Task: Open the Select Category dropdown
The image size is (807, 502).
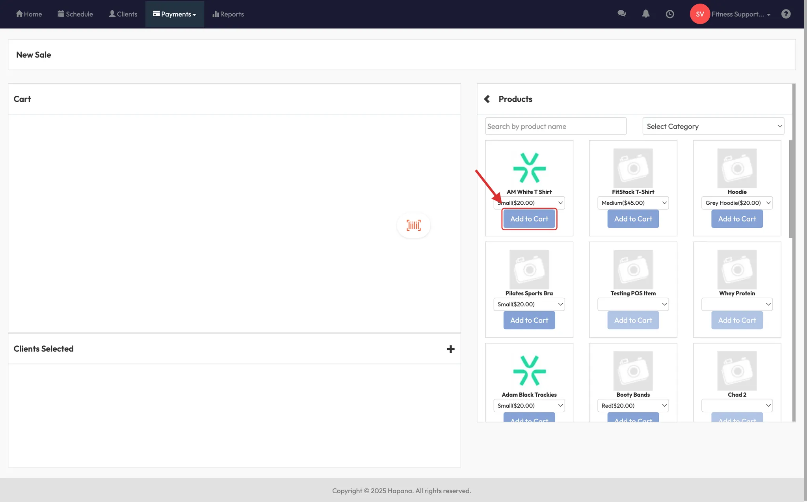Action: pos(713,126)
